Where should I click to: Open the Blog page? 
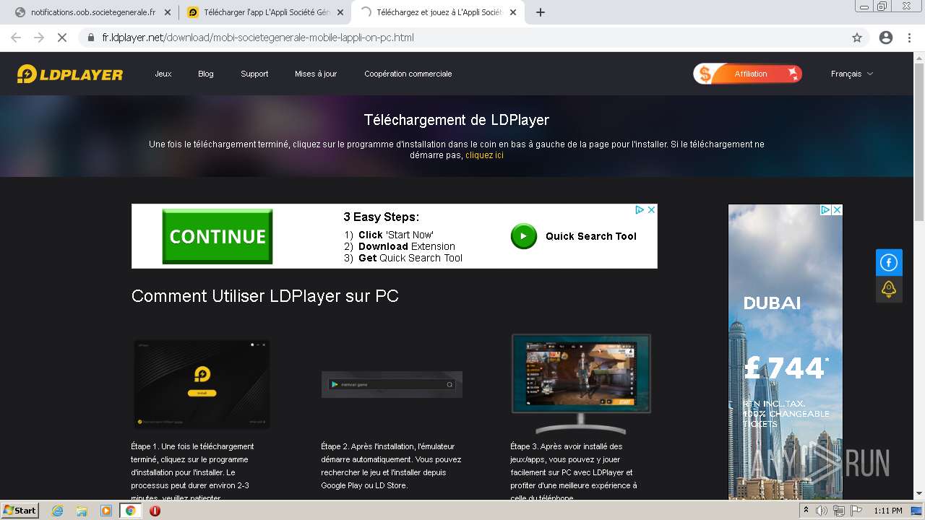click(x=206, y=74)
